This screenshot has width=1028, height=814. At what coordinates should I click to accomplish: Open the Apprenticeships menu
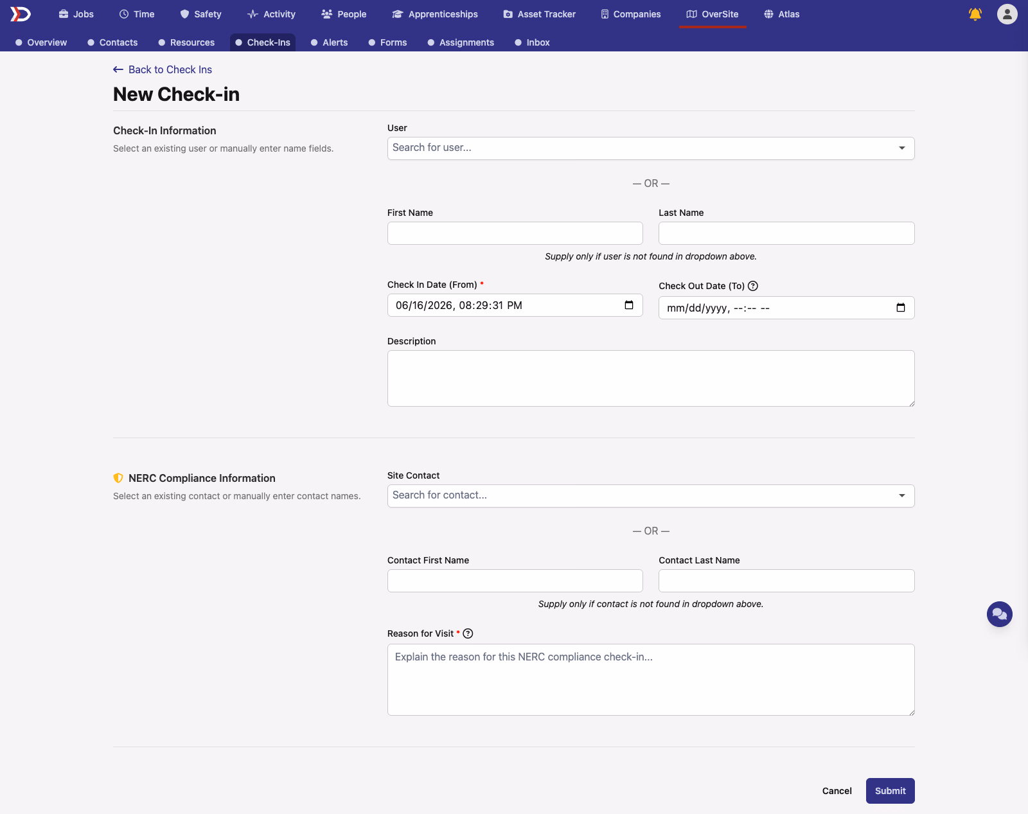435,14
